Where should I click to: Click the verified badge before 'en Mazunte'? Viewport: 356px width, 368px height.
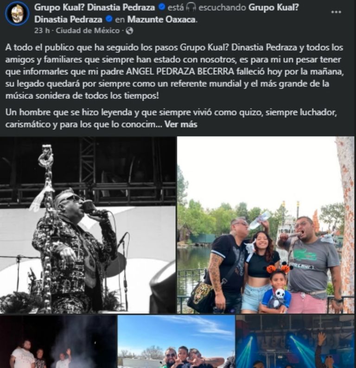(109, 19)
